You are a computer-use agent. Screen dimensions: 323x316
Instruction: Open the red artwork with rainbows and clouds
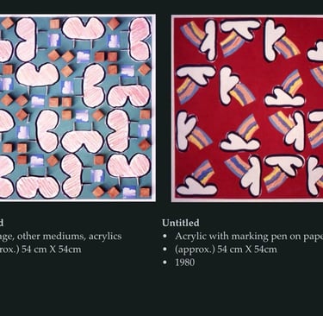click(x=247, y=109)
